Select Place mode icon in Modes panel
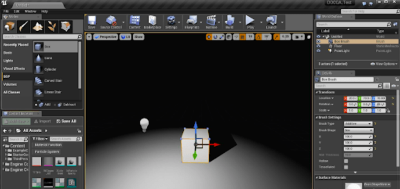Viewport: 400px width, 189px height. [9, 27]
